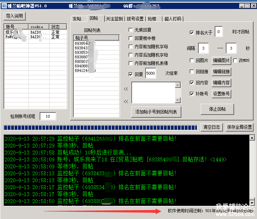Image resolution: width=257 pixels, height=219 pixels.
Task: Enable the 回图片 checkbox
Action: pyautogui.click(x=192, y=60)
